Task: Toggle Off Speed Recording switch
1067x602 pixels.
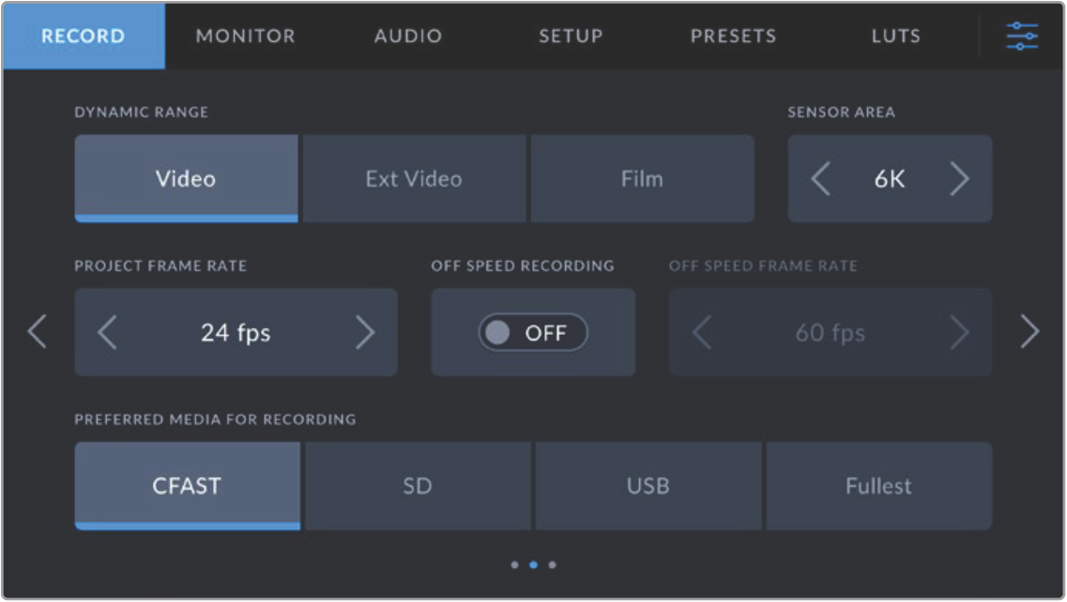Action: coord(533,333)
